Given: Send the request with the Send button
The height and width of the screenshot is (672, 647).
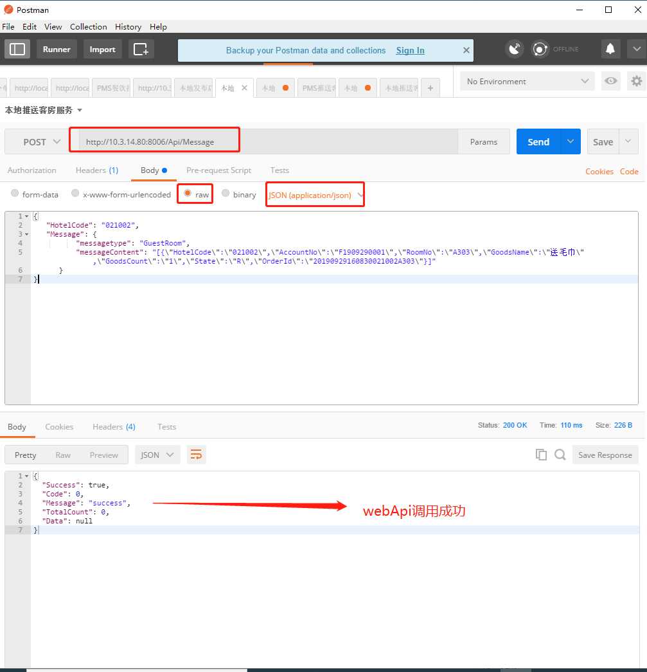Looking at the screenshot, I should [538, 142].
